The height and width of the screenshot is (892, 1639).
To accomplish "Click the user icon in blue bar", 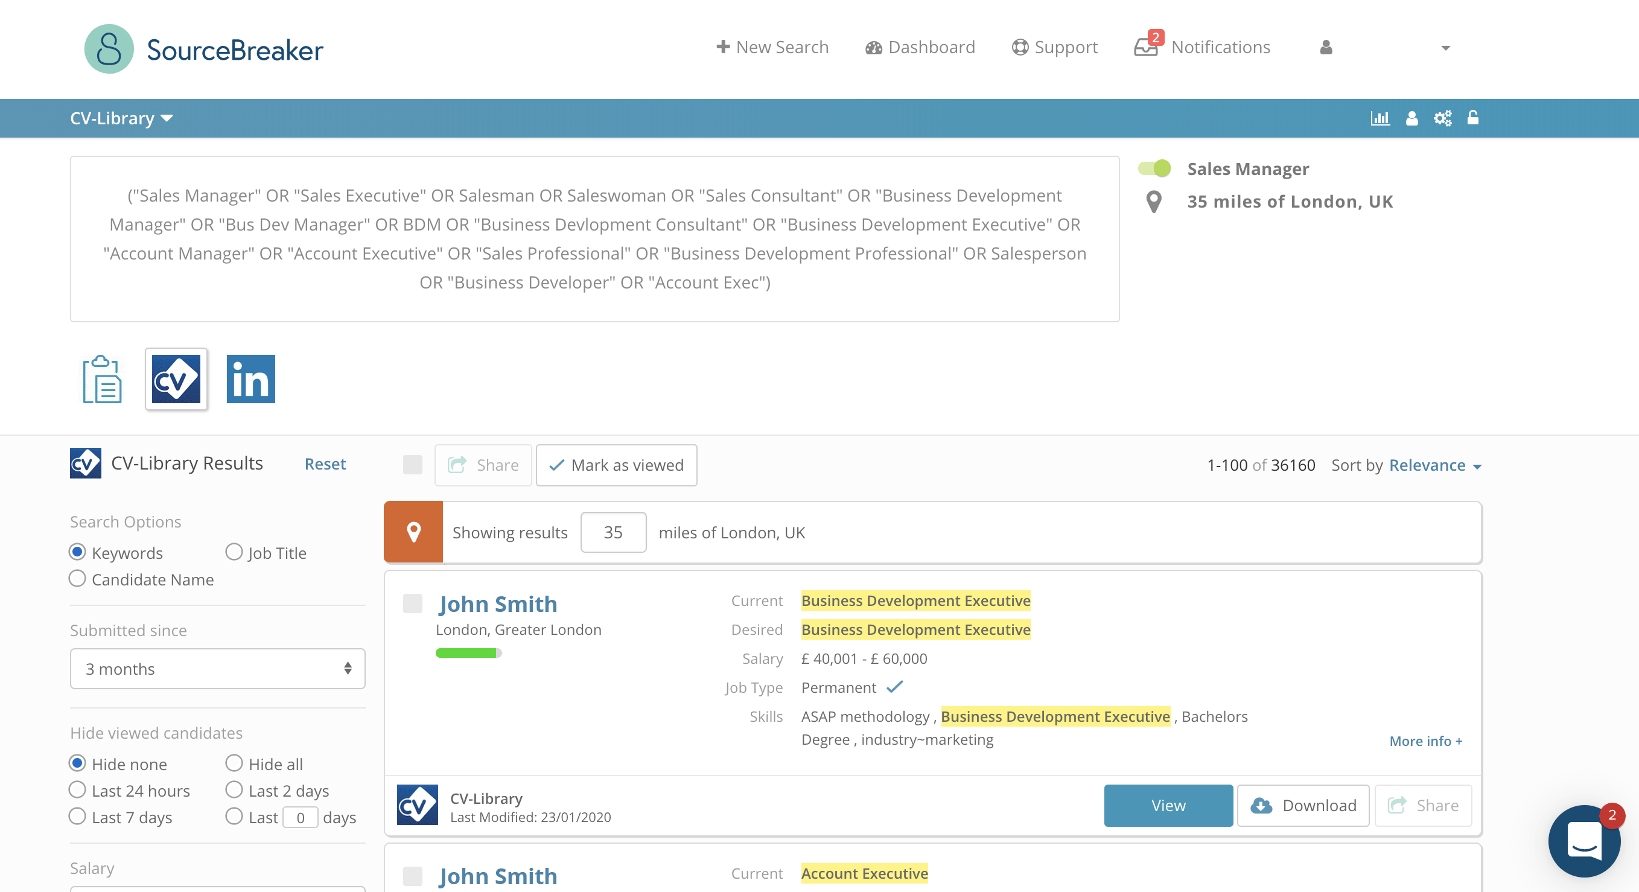I will tap(1412, 118).
